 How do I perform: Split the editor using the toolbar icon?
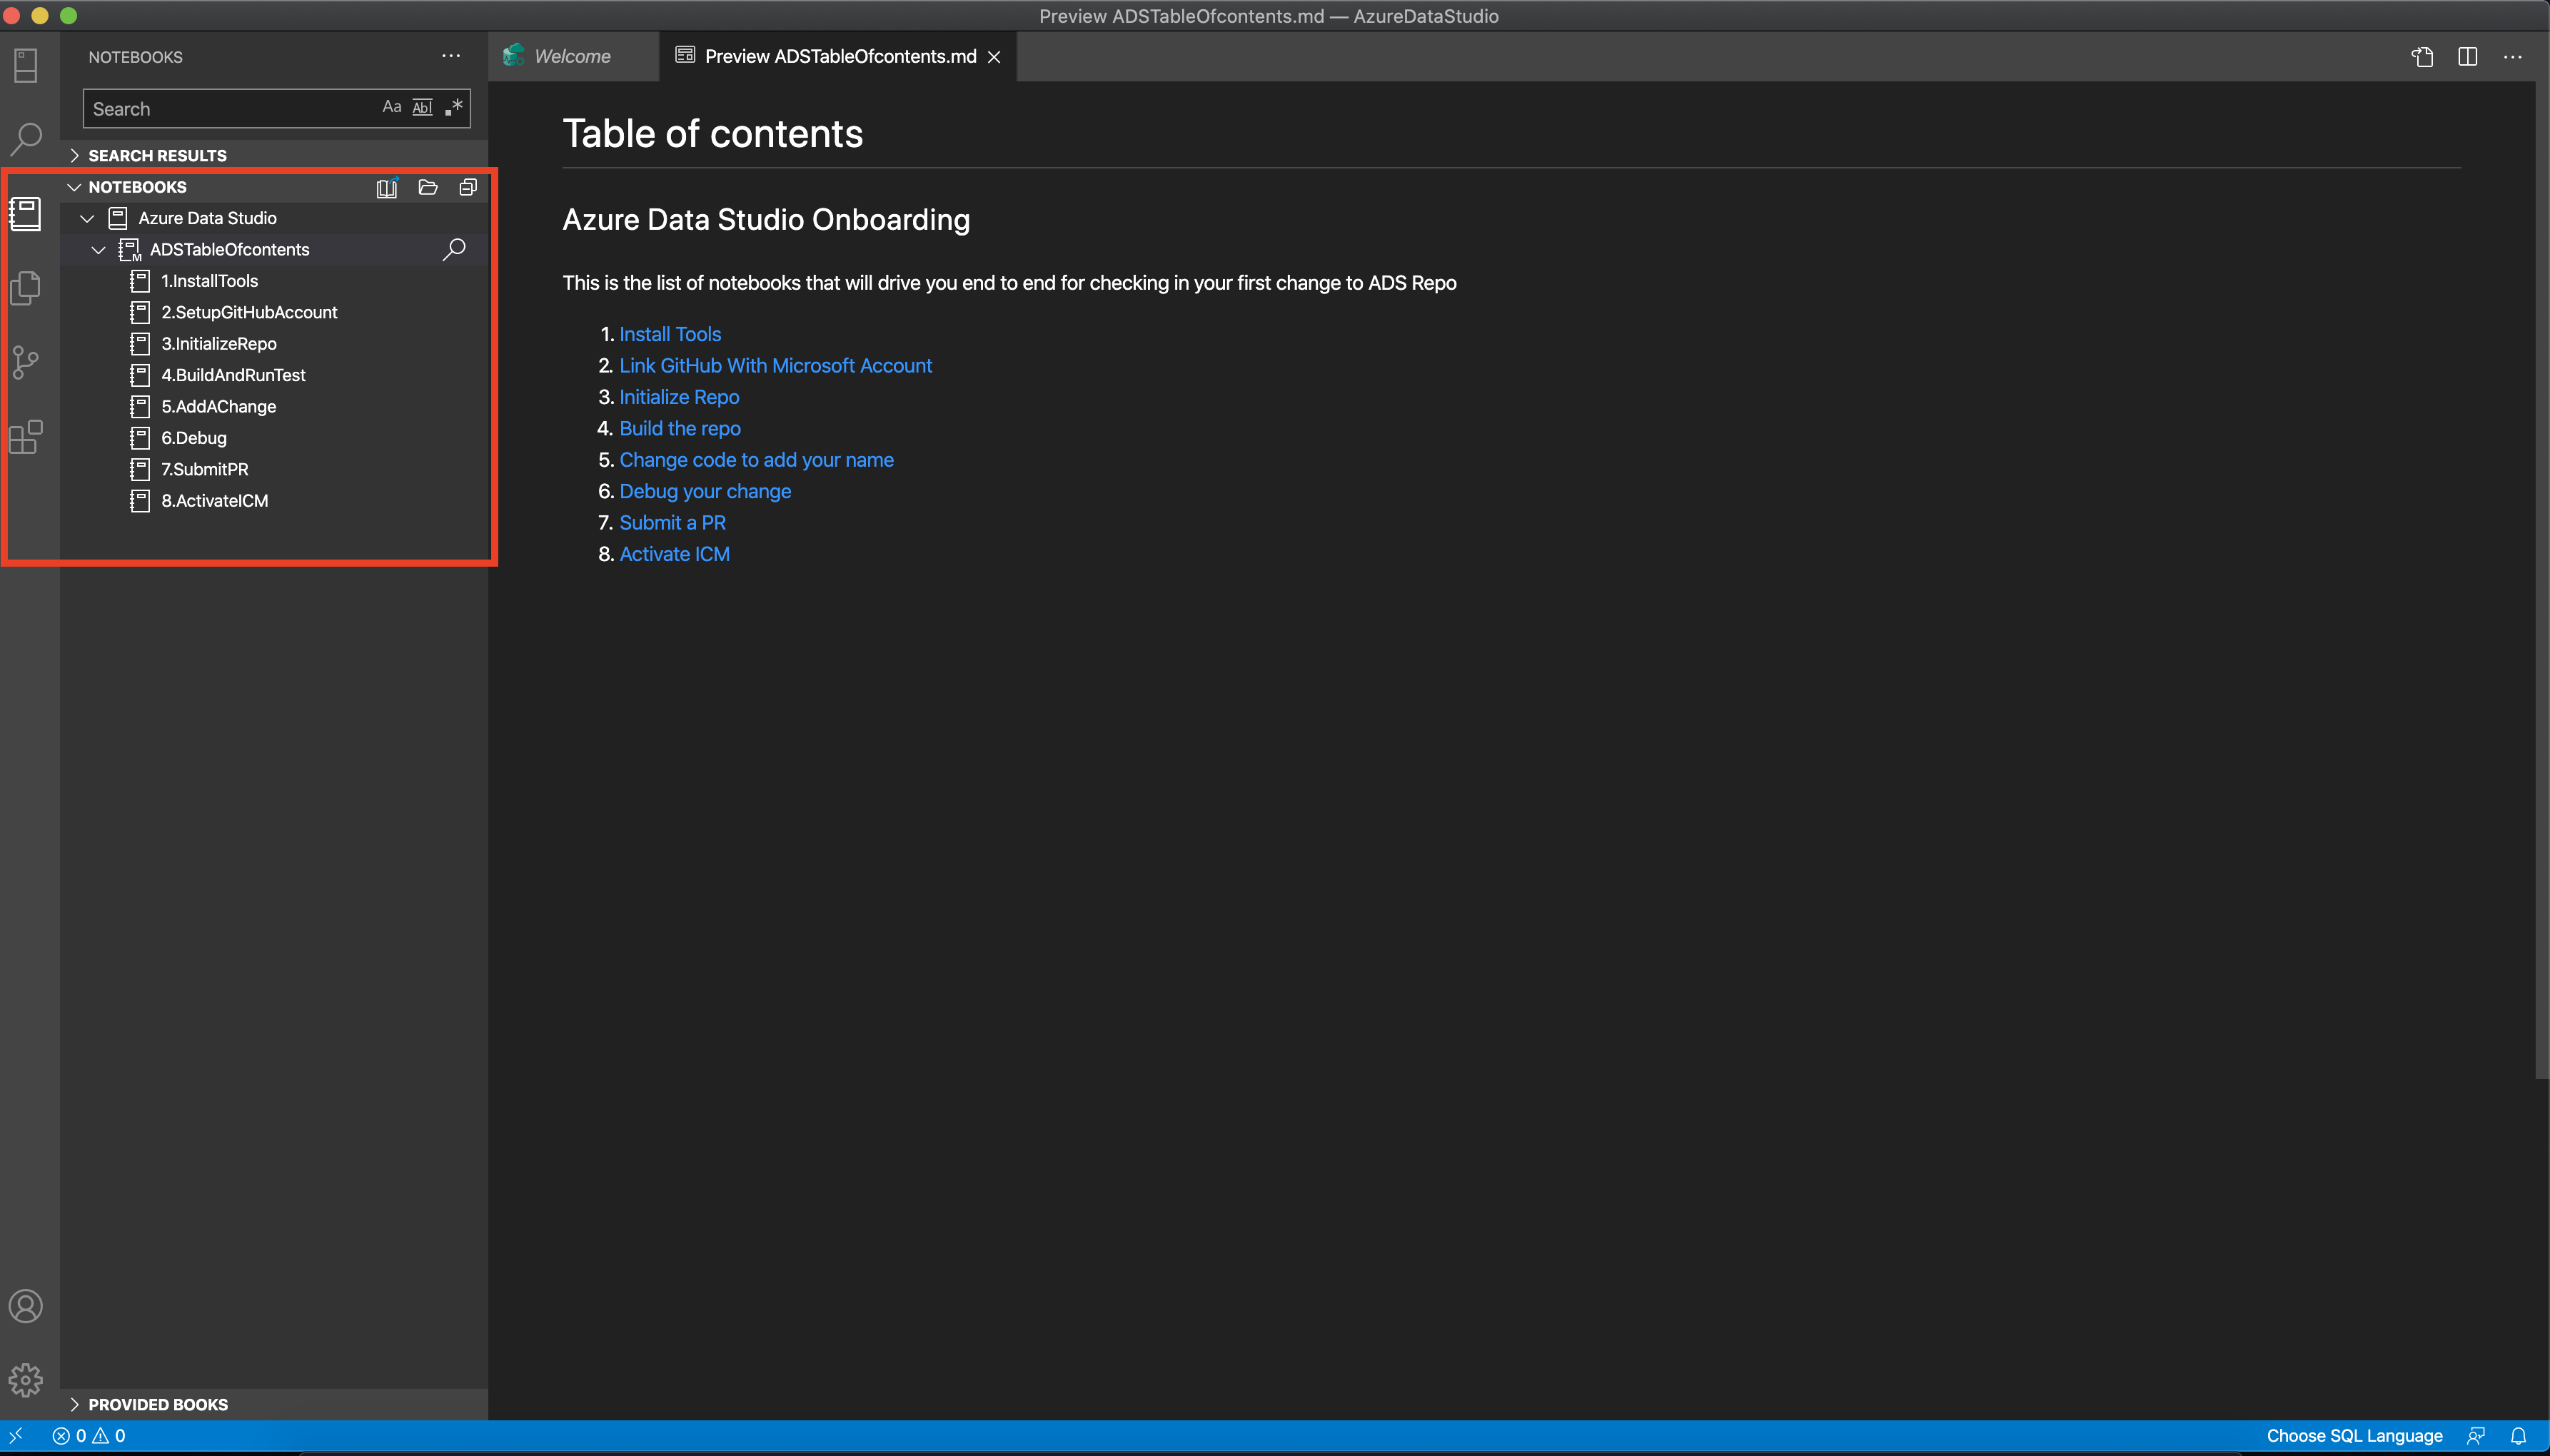2468,56
